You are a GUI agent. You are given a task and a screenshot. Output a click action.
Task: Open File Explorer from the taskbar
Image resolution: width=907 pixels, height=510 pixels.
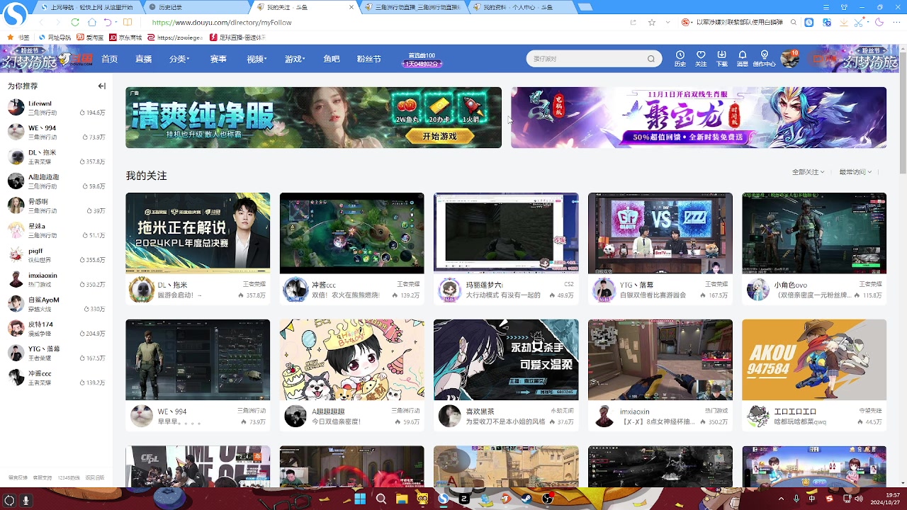pyautogui.click(x=402, y=499)
